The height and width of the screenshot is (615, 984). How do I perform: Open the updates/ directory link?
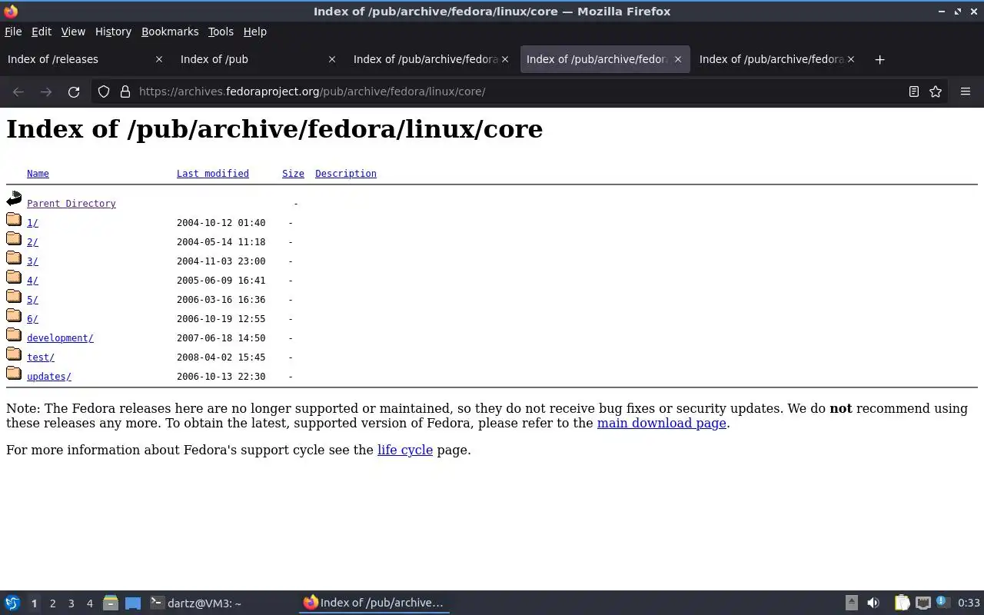49,377
